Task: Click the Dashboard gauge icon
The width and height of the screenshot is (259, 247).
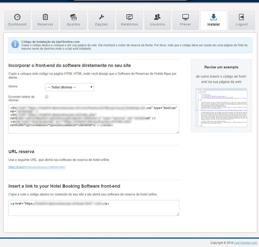Action: 17,17
